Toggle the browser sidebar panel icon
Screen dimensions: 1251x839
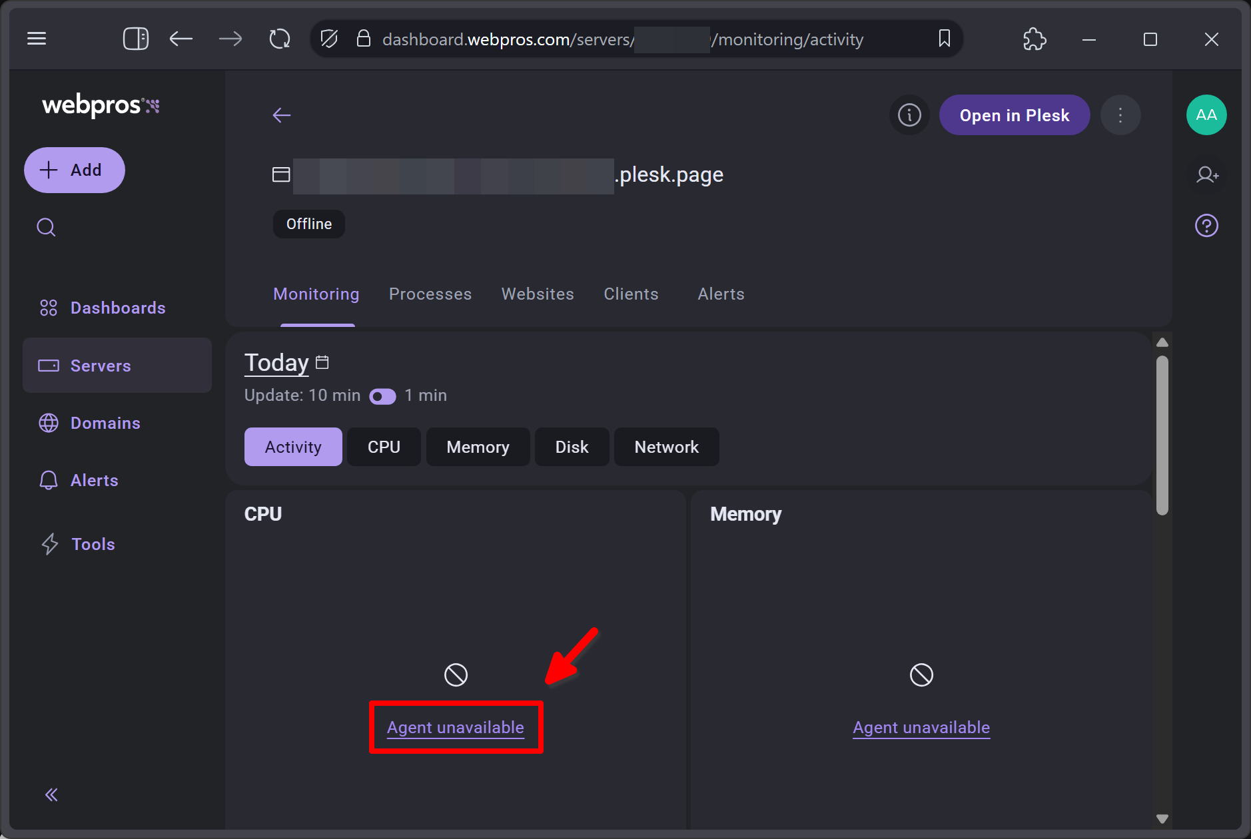click(136, 39)
